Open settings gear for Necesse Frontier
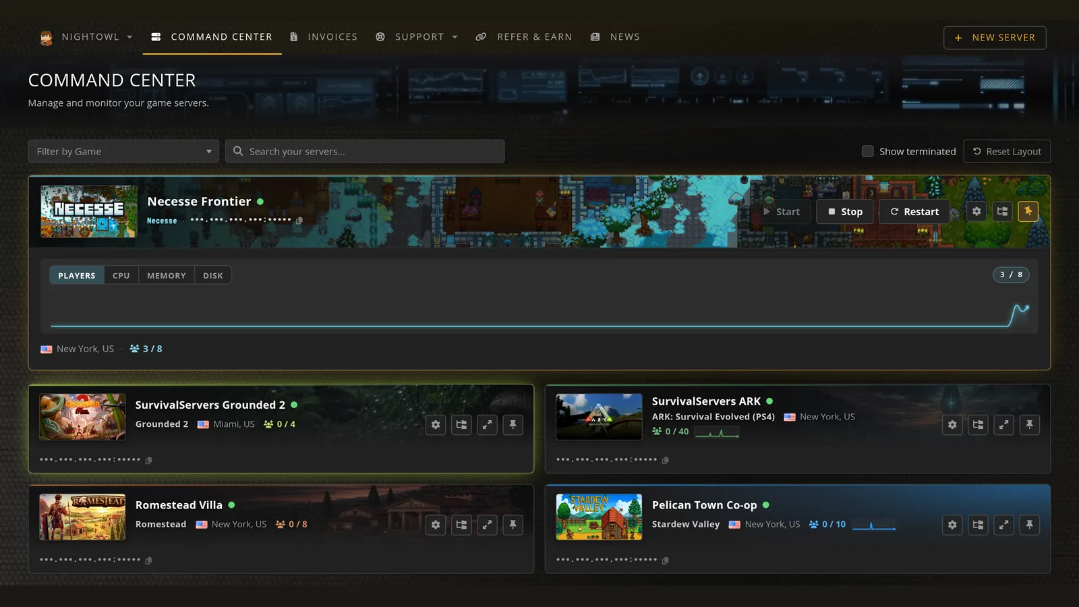 point(976,211)
